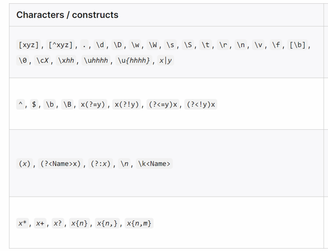Open the \t tab character link
Screen dimensions: 328x251
pyautogui.click(x=205, y=45)
